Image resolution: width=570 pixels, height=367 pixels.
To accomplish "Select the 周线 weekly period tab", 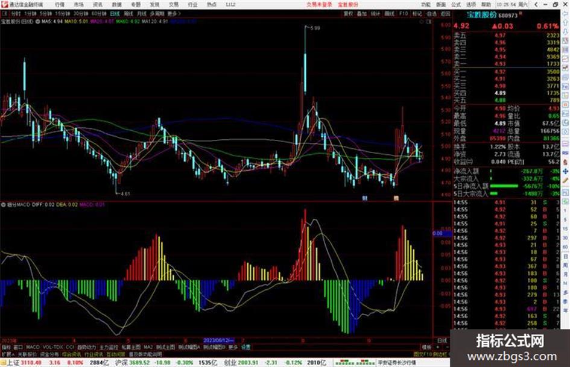I will tap(128, 13).
